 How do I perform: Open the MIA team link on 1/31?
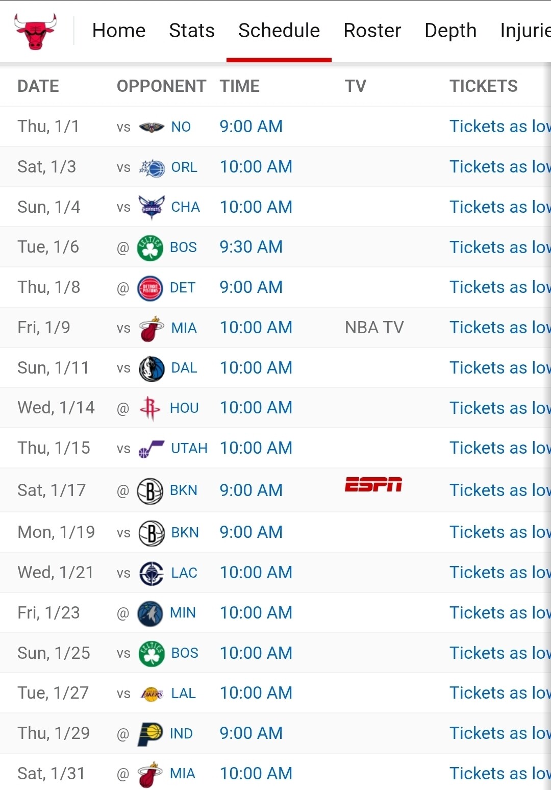183,774
